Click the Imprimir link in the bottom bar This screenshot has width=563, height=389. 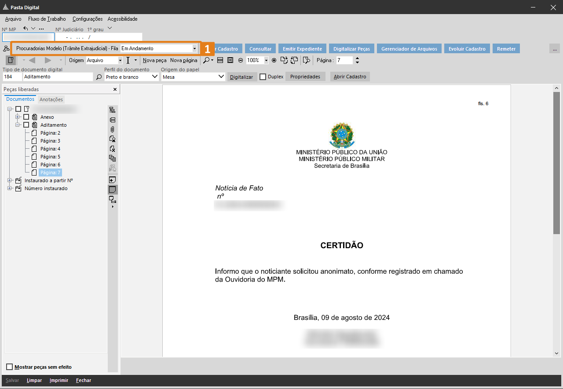point(58,380)
